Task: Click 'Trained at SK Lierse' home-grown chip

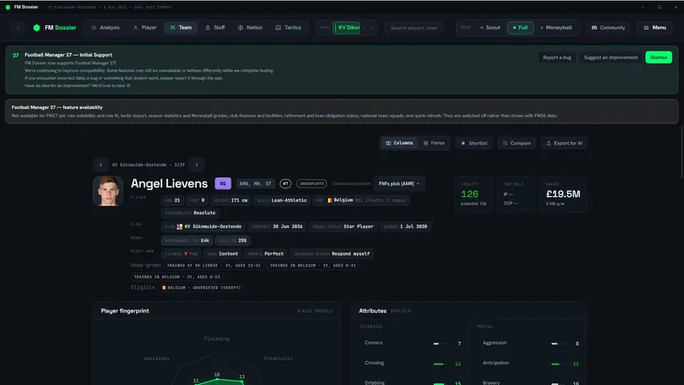Action: [214, 265]
